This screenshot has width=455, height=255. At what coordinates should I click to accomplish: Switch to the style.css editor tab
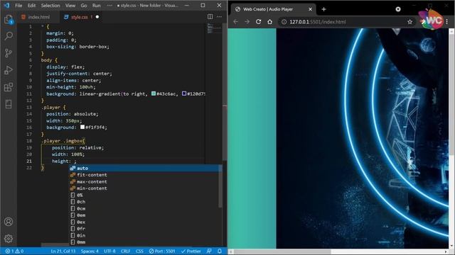80,17
